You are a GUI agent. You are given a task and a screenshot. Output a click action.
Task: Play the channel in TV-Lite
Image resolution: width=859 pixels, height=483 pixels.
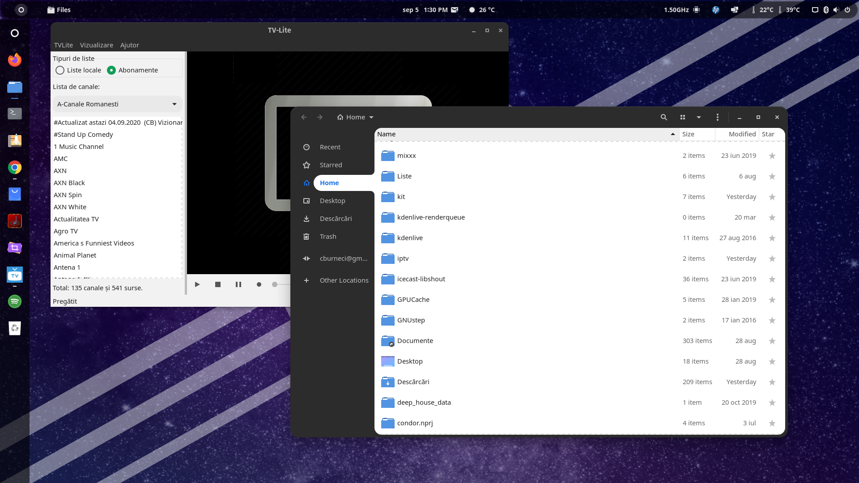tap(197, 284)
